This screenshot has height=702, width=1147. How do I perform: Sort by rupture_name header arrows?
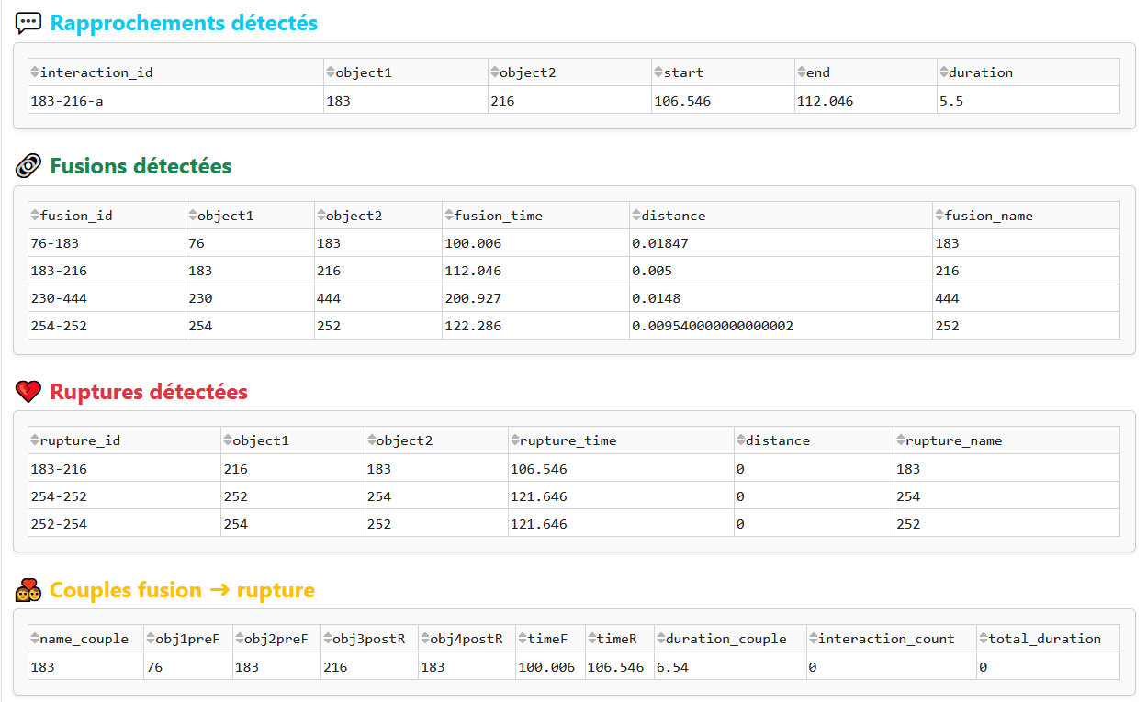[900, 440]
